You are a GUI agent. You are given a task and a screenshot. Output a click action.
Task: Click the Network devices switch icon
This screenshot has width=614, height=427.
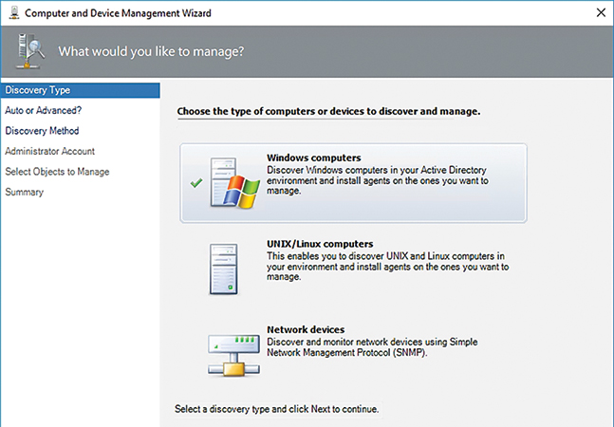click(233, 355)
